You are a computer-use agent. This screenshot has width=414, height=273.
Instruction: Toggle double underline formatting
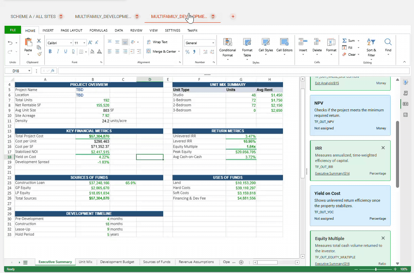73,52
